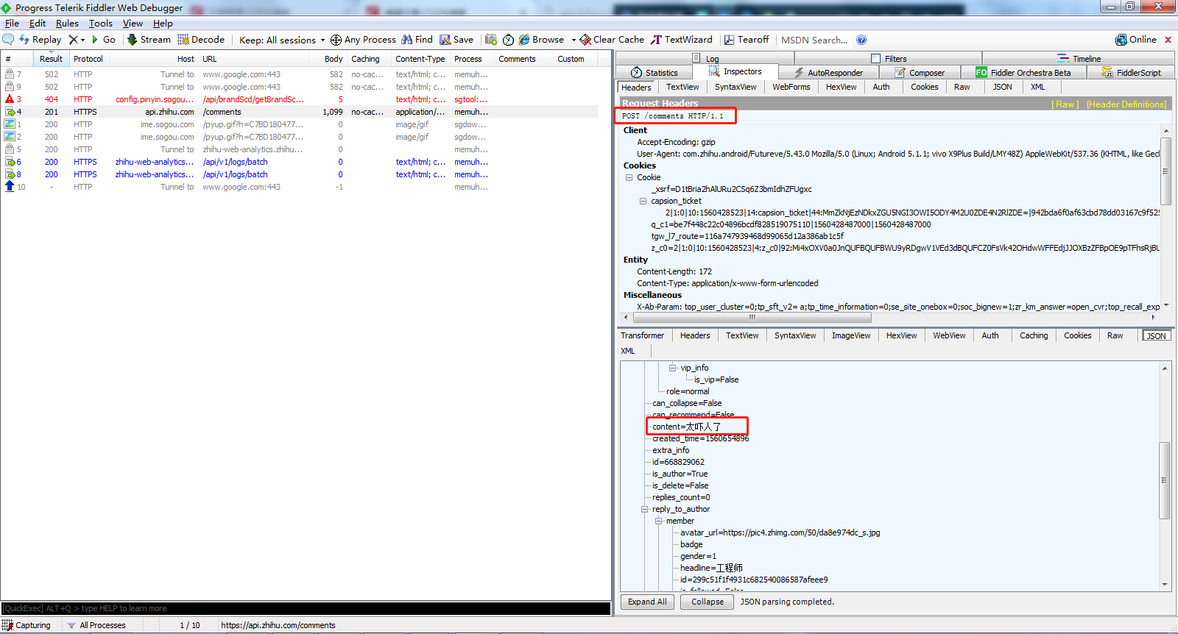Click the Fiddler app title icon
1178x634 pixels.
pos(7,7)
